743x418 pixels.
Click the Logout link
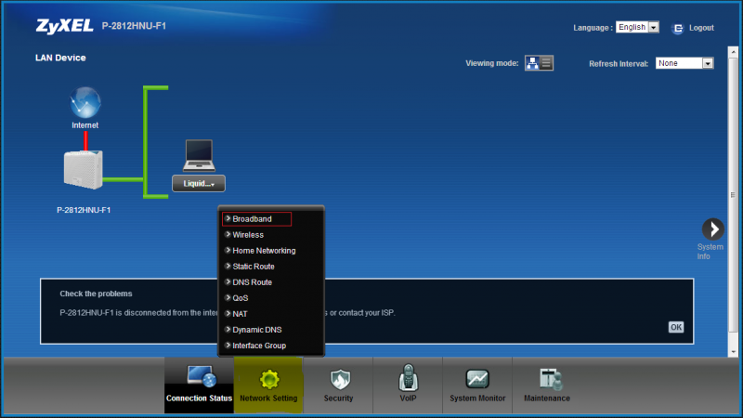pyautogui.click(x=701, y=28)
